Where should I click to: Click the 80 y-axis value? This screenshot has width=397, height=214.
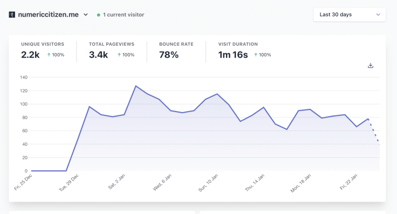25,118
